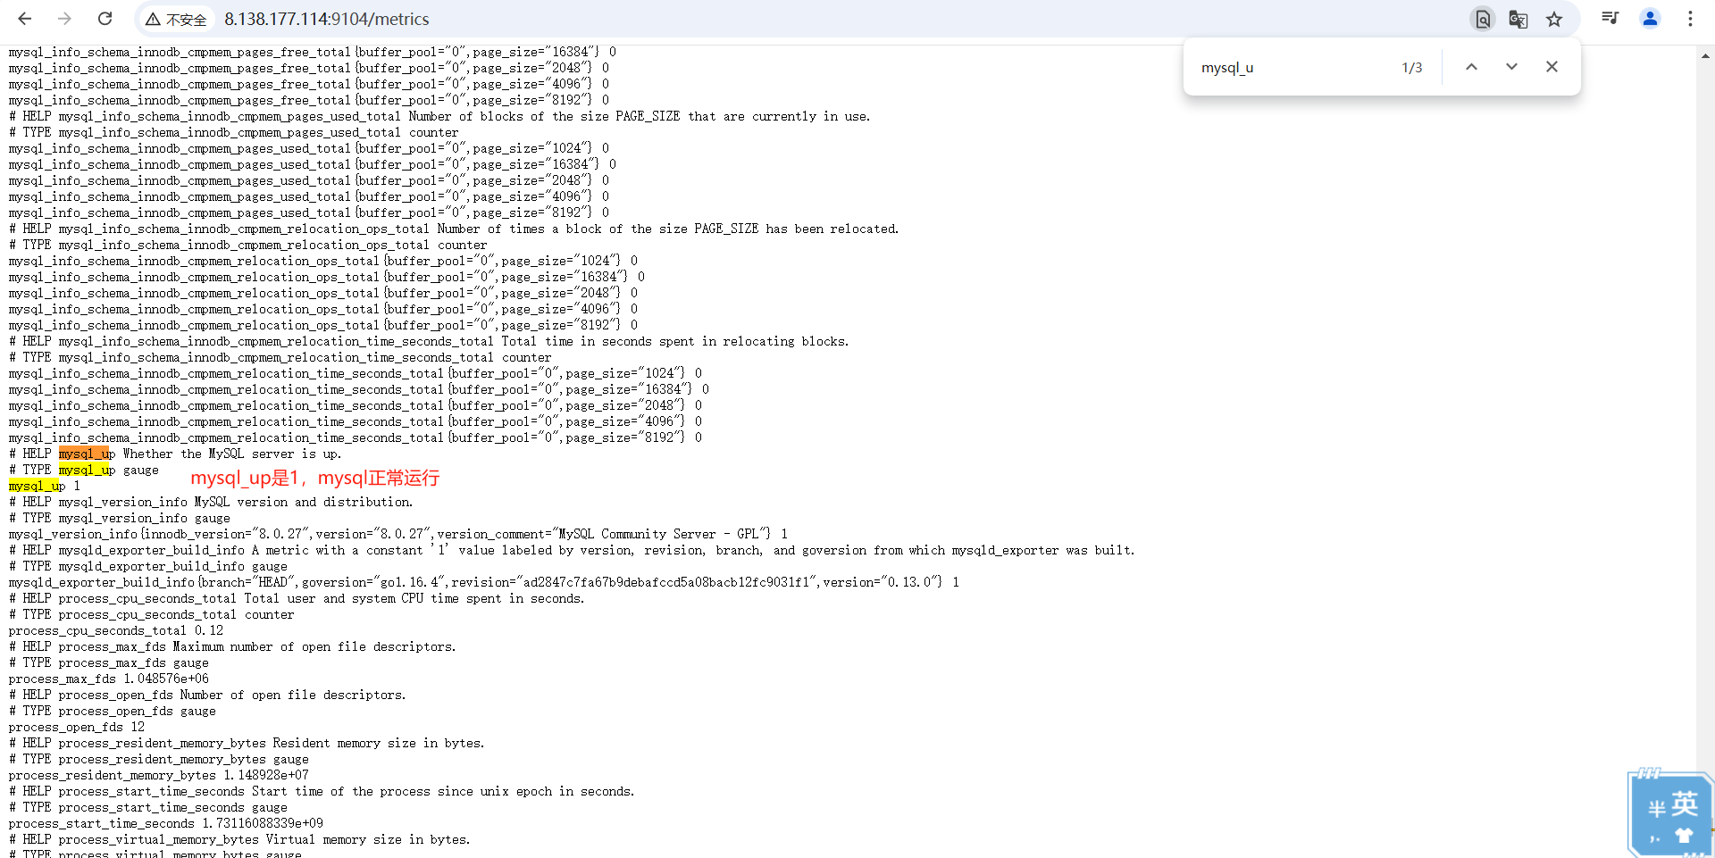Open the translate page icon
This screenshot has width=1715, height=858.
coord(1518,19)
